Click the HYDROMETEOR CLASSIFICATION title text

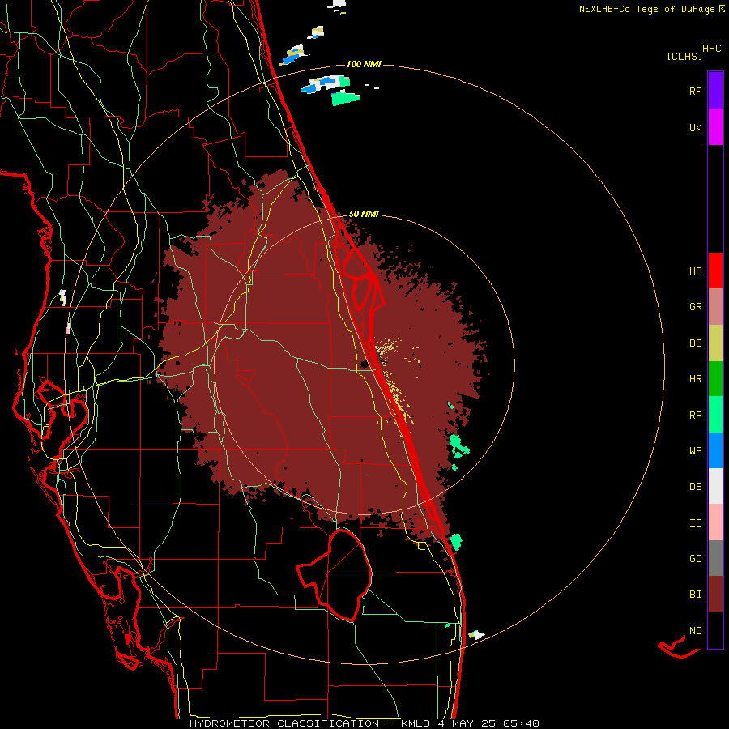click(x=284, y=723)
